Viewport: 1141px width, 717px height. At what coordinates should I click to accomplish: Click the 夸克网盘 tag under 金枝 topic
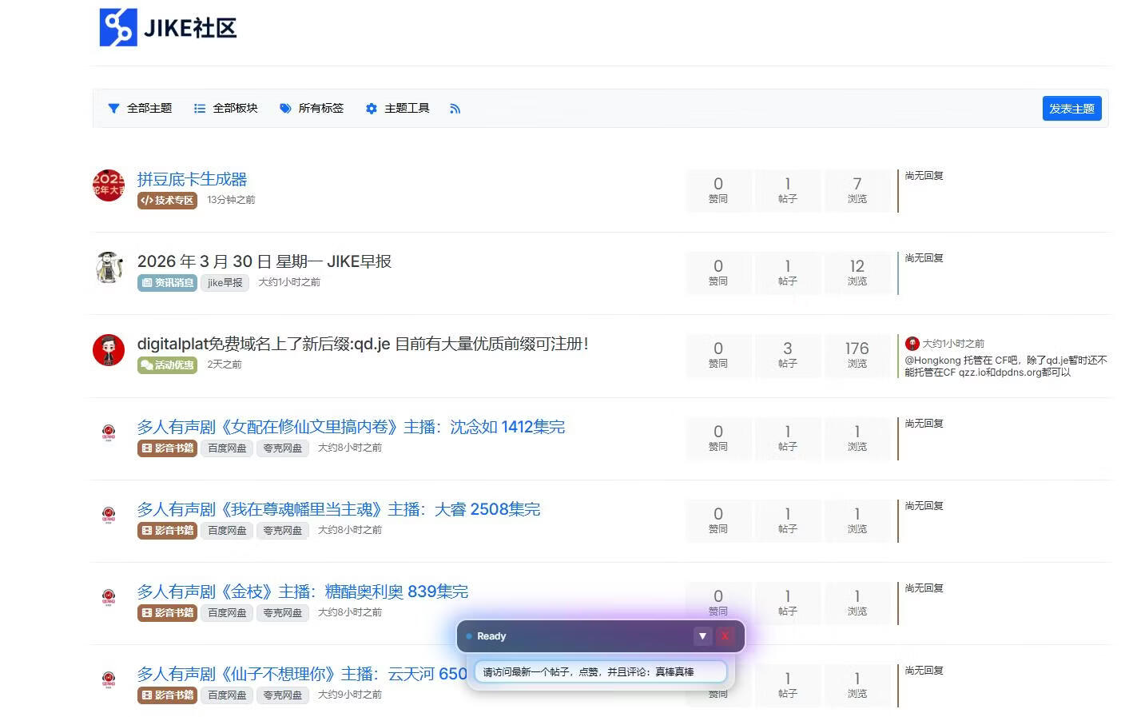[x=283, y=612]
